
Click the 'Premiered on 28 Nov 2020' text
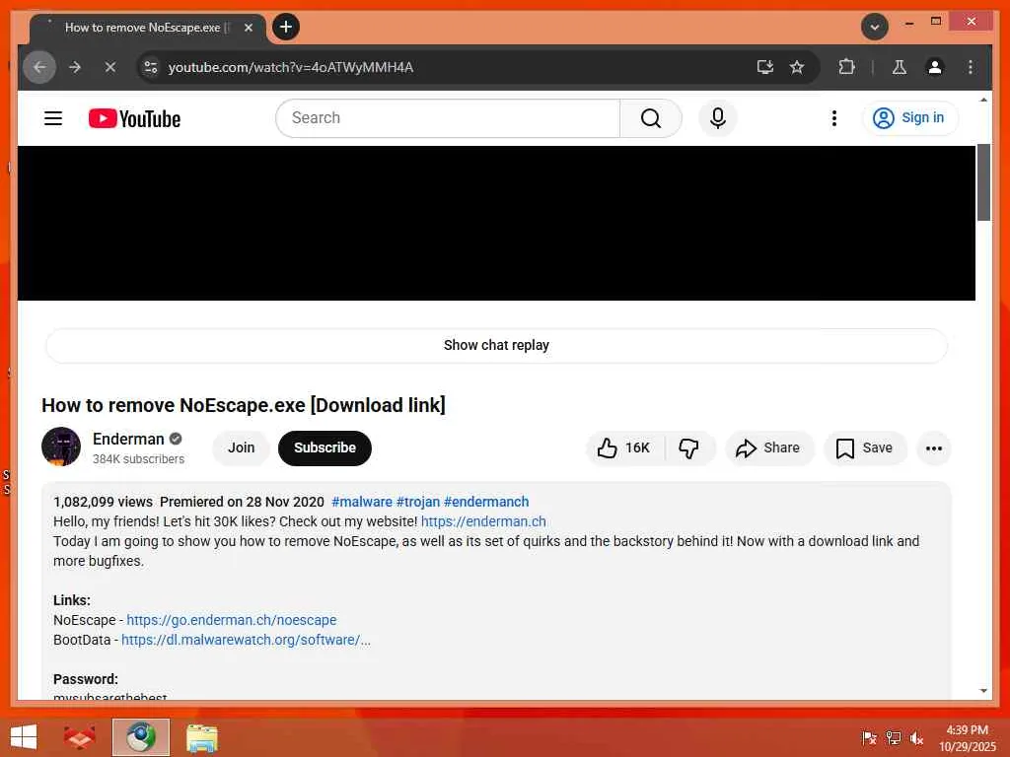click(243, 502)
